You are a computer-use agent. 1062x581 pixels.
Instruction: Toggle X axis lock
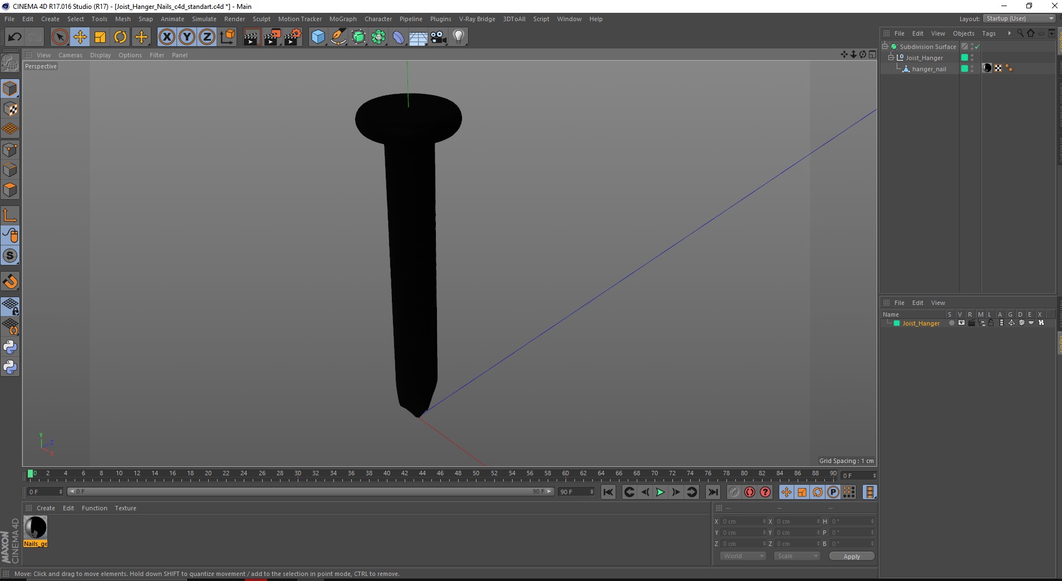pyautogui.click(x=166, y=37)
